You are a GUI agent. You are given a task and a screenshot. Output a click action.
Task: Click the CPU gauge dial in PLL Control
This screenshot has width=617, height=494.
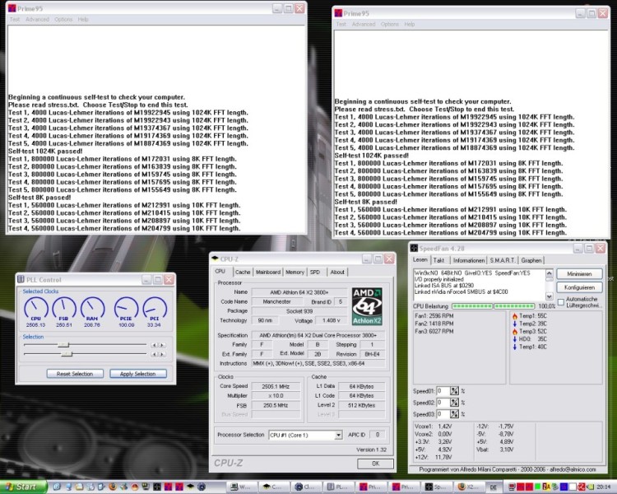(36, 309)
